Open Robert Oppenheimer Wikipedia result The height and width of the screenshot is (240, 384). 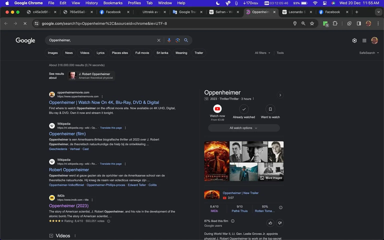point(69,170)
